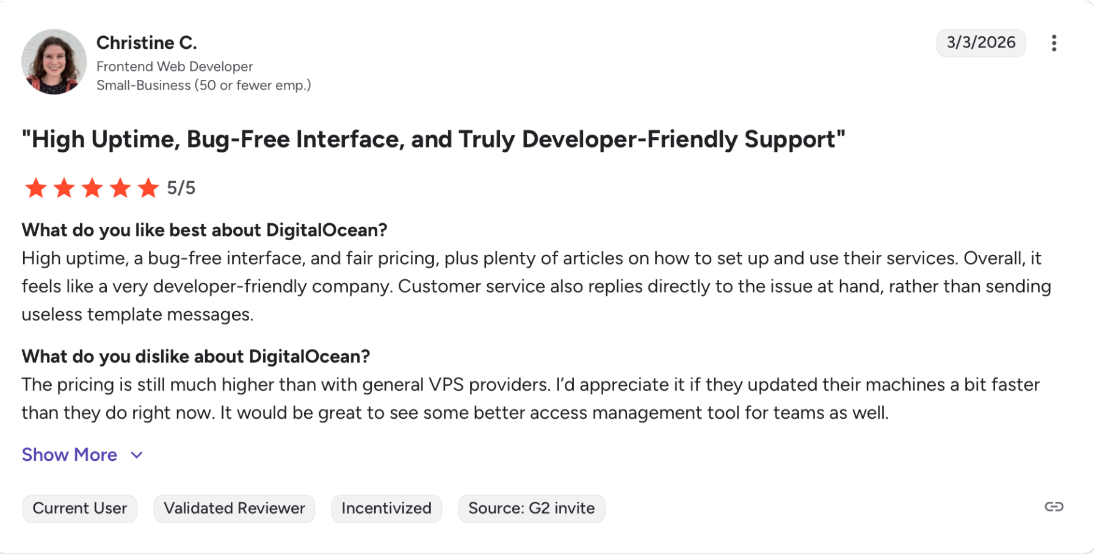Click Christine C.'s profile photo
1094x556 pixels.
point(54,62)
